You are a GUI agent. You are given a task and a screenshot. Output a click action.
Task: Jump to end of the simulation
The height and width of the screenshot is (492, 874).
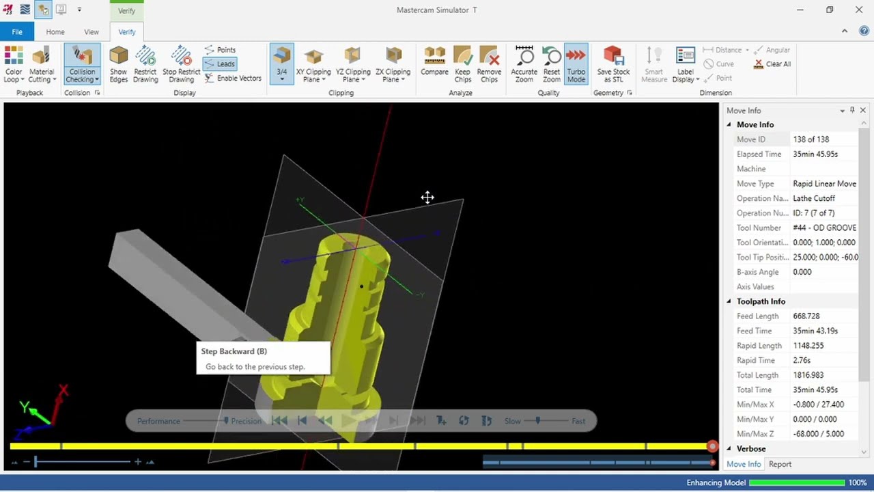pos(418,421)
